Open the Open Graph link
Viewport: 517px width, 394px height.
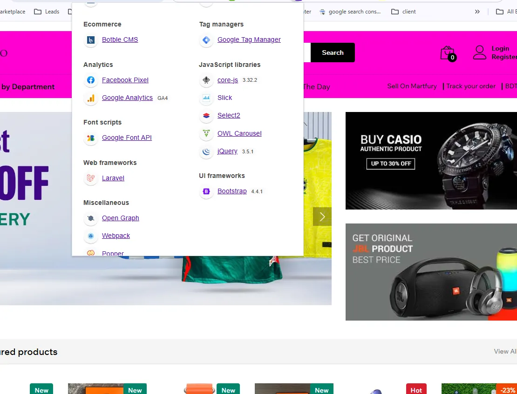click(120, 218)
